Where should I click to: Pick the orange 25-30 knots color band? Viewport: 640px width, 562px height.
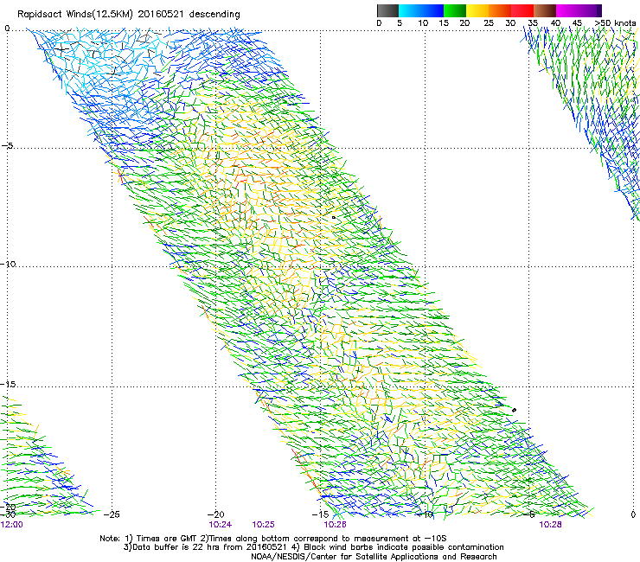[x=500, y=10]
